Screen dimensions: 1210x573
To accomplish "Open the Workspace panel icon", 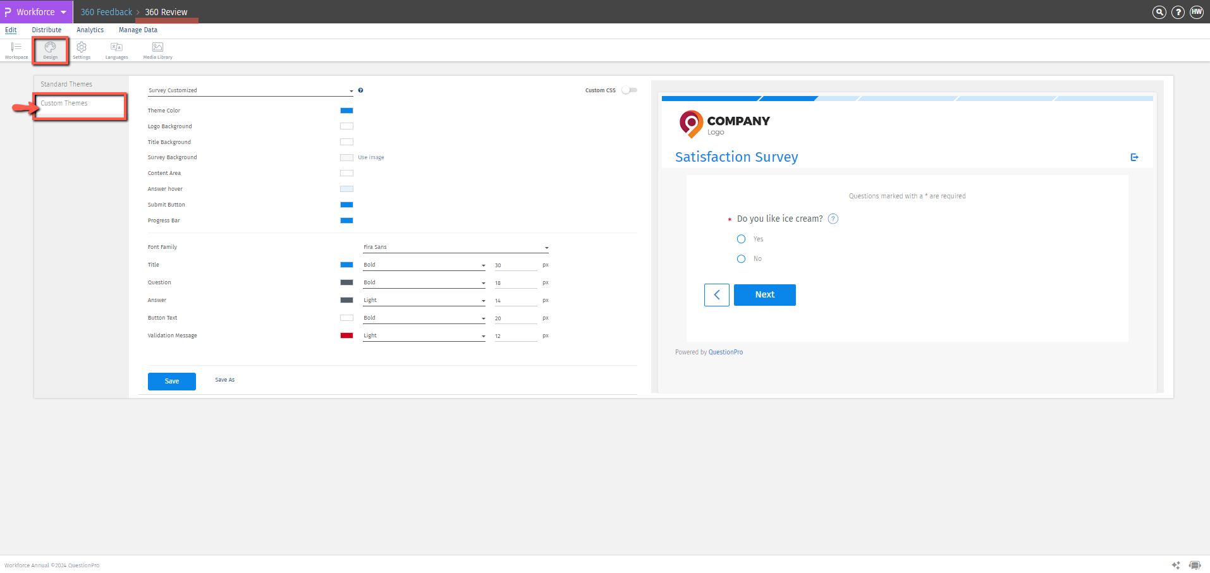I will tap(16, 50).
